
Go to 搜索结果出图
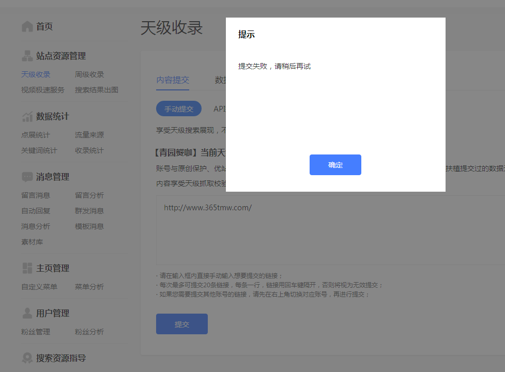[x=97, y=90]
